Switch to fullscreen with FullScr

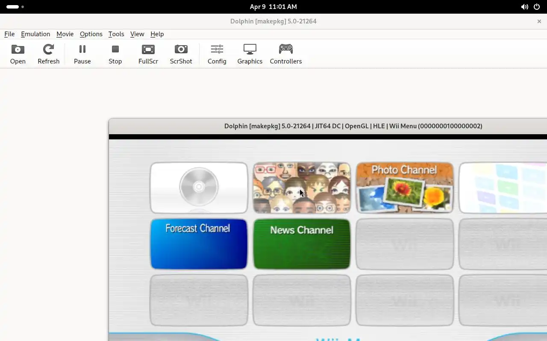(148, 54)
